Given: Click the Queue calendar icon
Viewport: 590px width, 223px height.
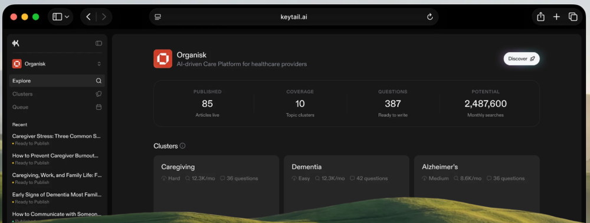Looking at the screenshot, I should coord(99,107).
